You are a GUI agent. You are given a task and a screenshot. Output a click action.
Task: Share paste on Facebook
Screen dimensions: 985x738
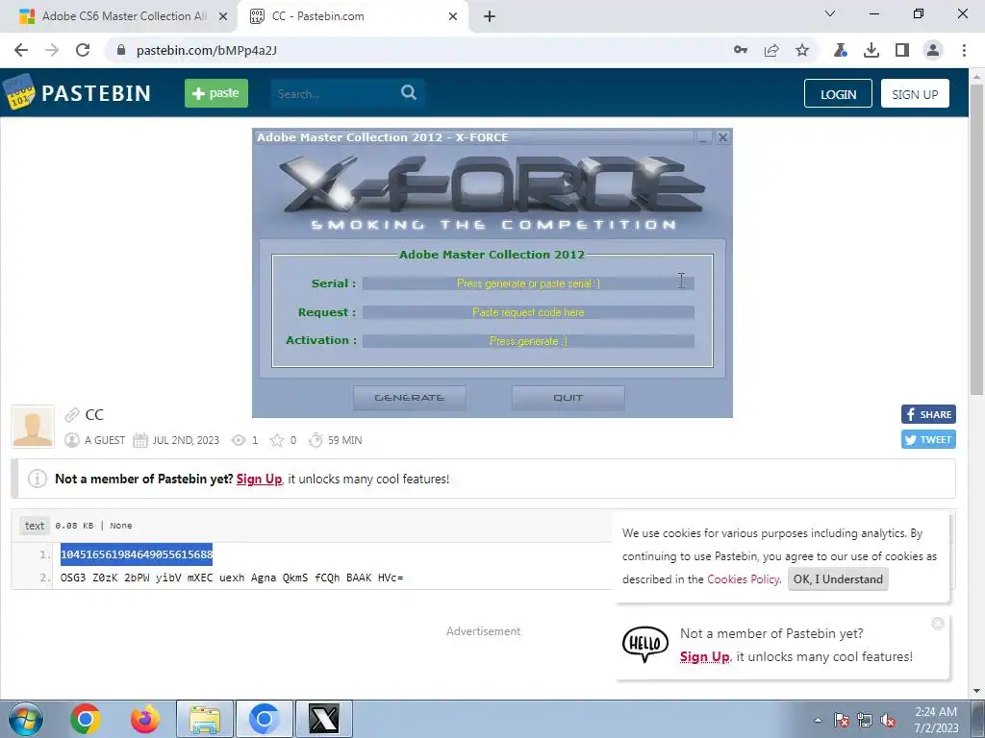(x=928, y=414)
